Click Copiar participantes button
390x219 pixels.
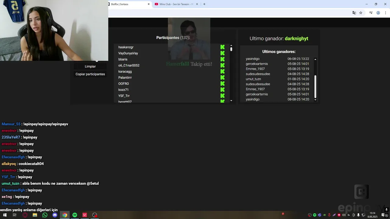click(x=90, y=74)
